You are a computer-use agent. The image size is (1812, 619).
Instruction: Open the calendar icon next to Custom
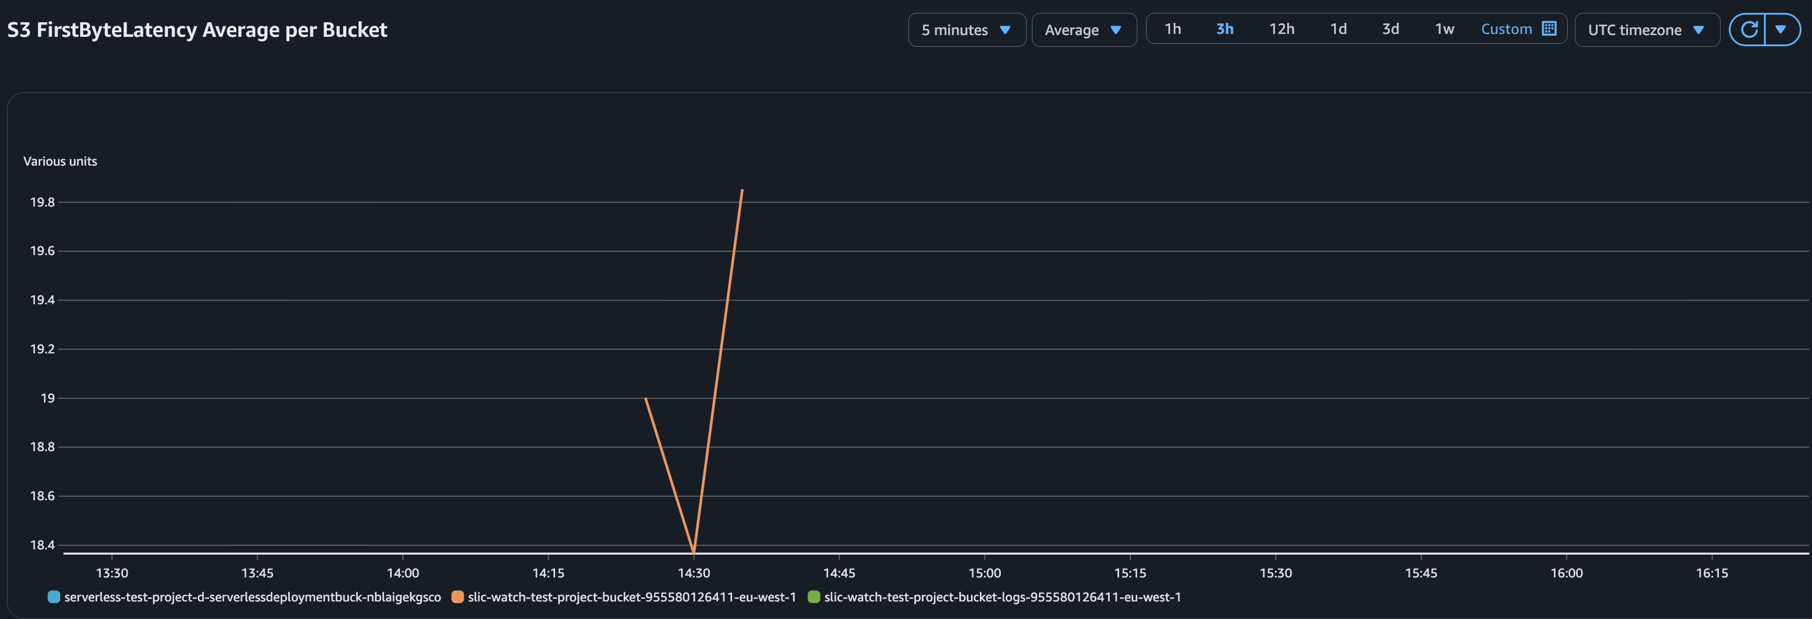point(1550,29)
